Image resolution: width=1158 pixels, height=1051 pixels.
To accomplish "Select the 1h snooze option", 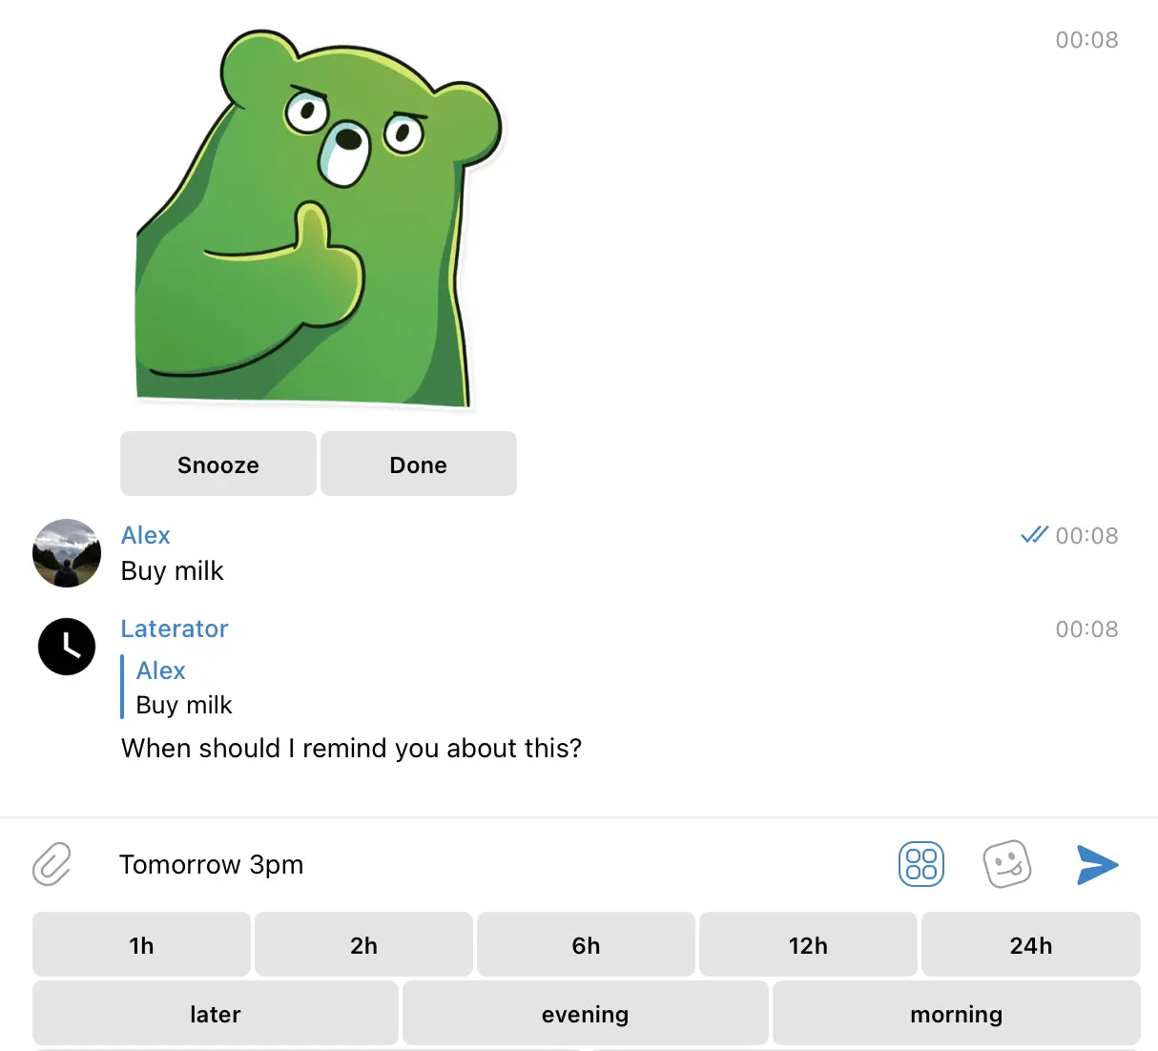I will pyautogui.click(x=141, y=945).
